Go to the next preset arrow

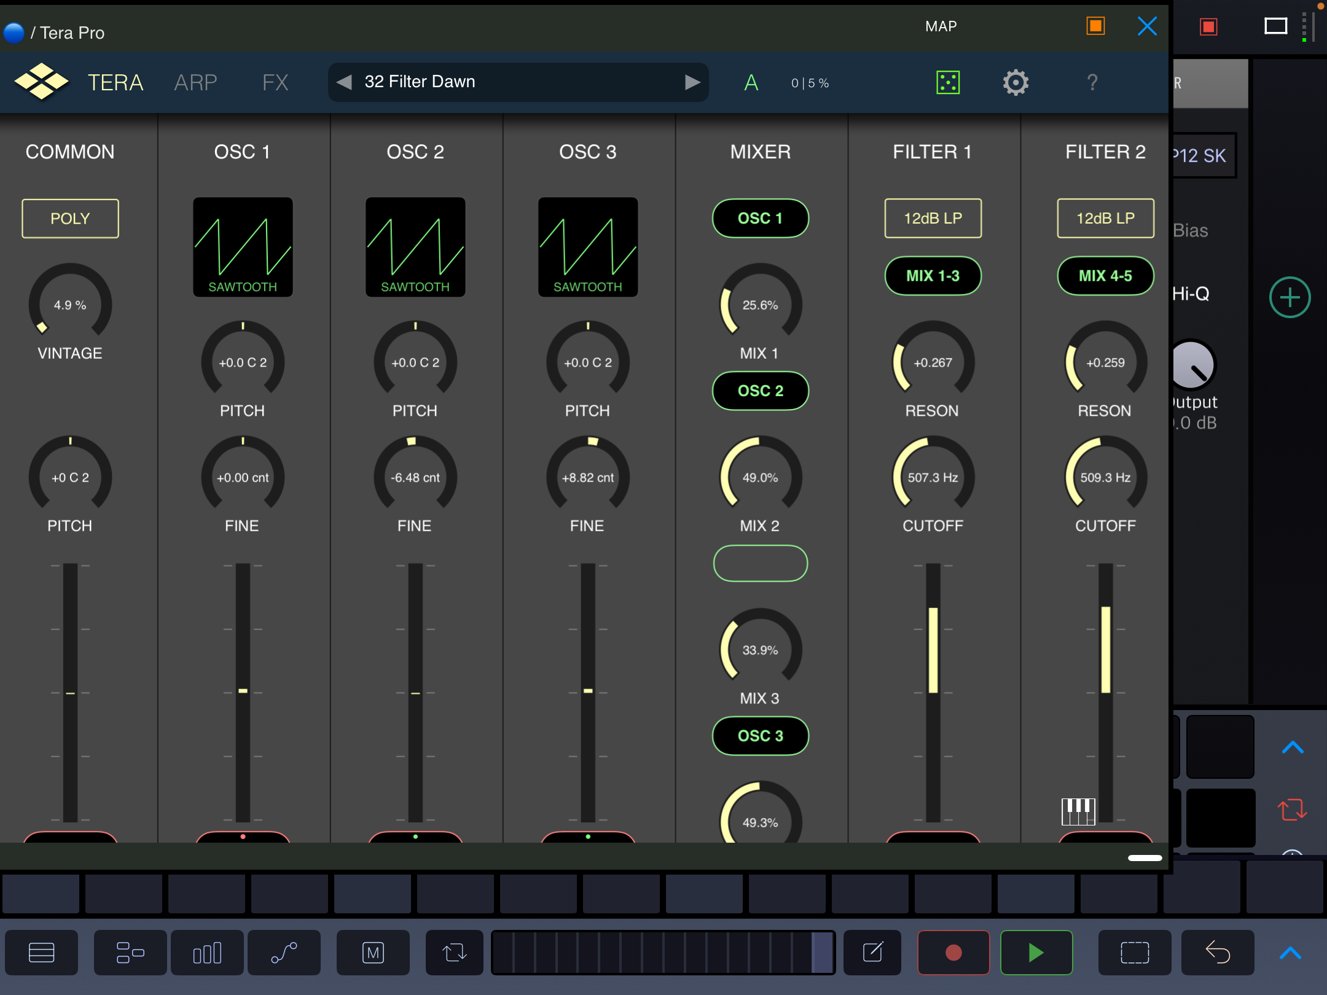click(x=692, y=82)
